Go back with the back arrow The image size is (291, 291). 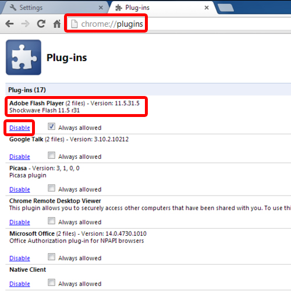[9, 24]
